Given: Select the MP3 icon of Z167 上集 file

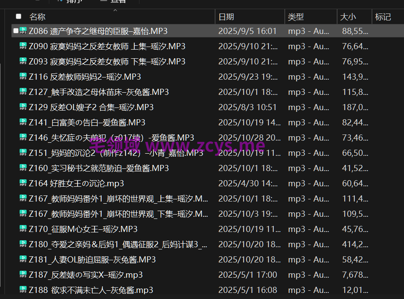Looking at the screenshot, I should pyautogui.click(x=23, y=198).
